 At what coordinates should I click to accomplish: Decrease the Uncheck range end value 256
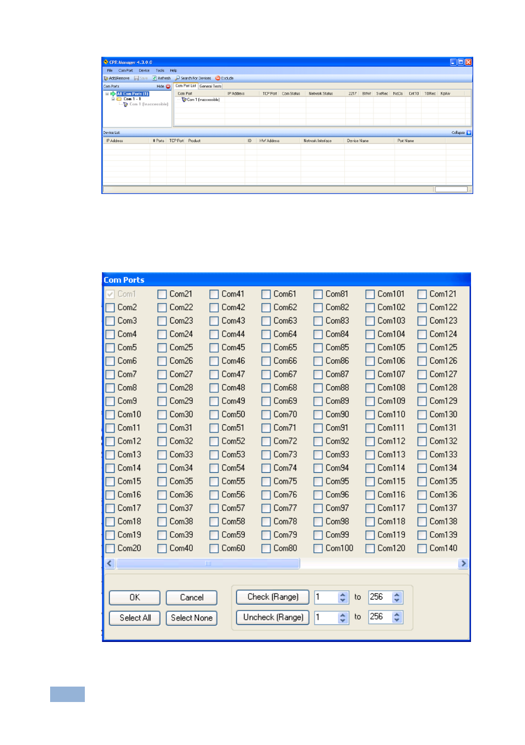coord(397,621)
